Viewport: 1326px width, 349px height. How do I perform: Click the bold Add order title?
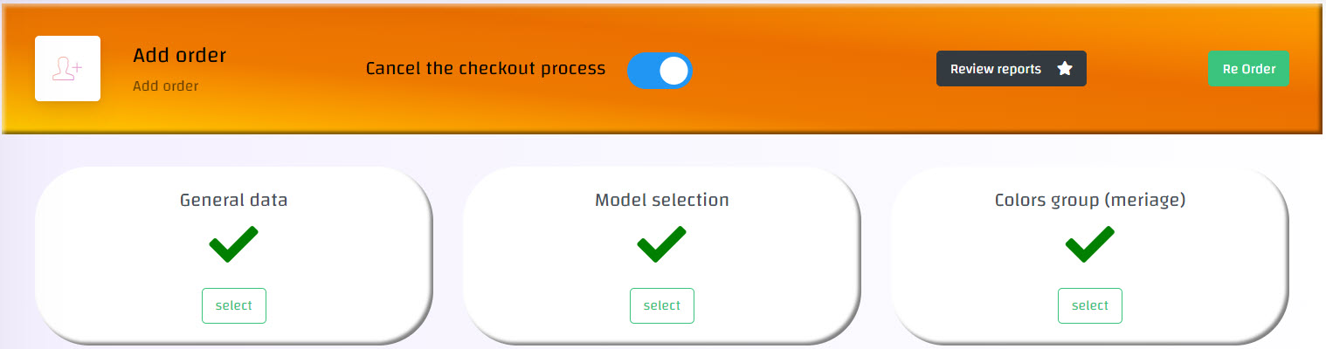(179, 56)
